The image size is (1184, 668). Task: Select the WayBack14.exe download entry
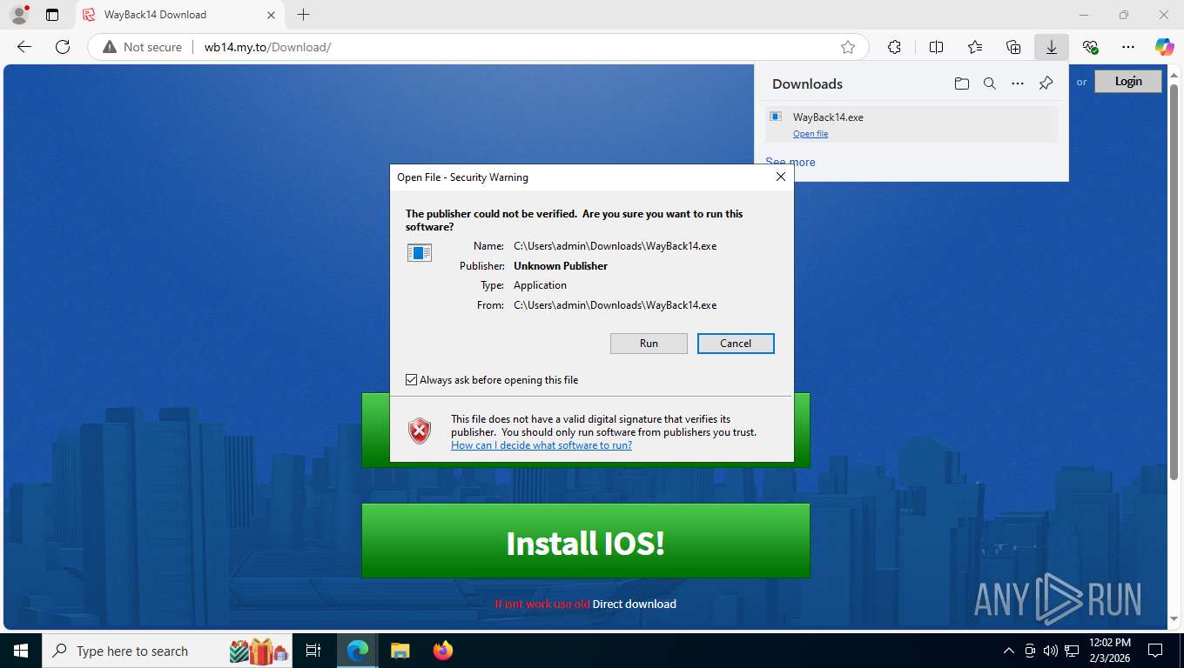pos(912,124)
